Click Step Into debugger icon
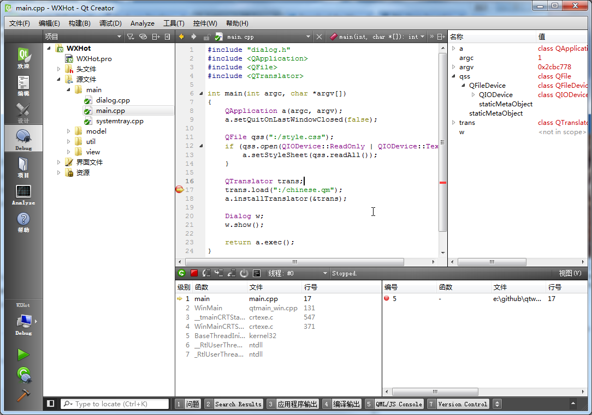Screen dimensions: 592x415 pyautogui.click(x=219, y=273)
